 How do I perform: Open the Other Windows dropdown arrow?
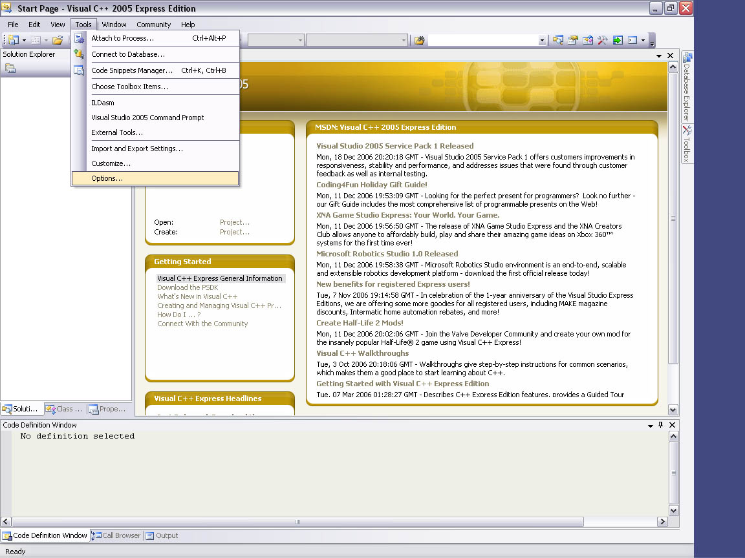coord(643,40)
